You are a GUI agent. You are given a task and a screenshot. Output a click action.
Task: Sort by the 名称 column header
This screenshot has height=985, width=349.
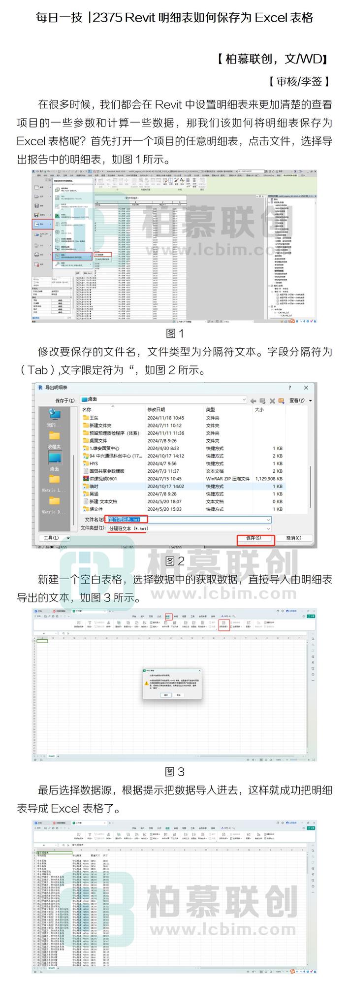click(113, 409)
